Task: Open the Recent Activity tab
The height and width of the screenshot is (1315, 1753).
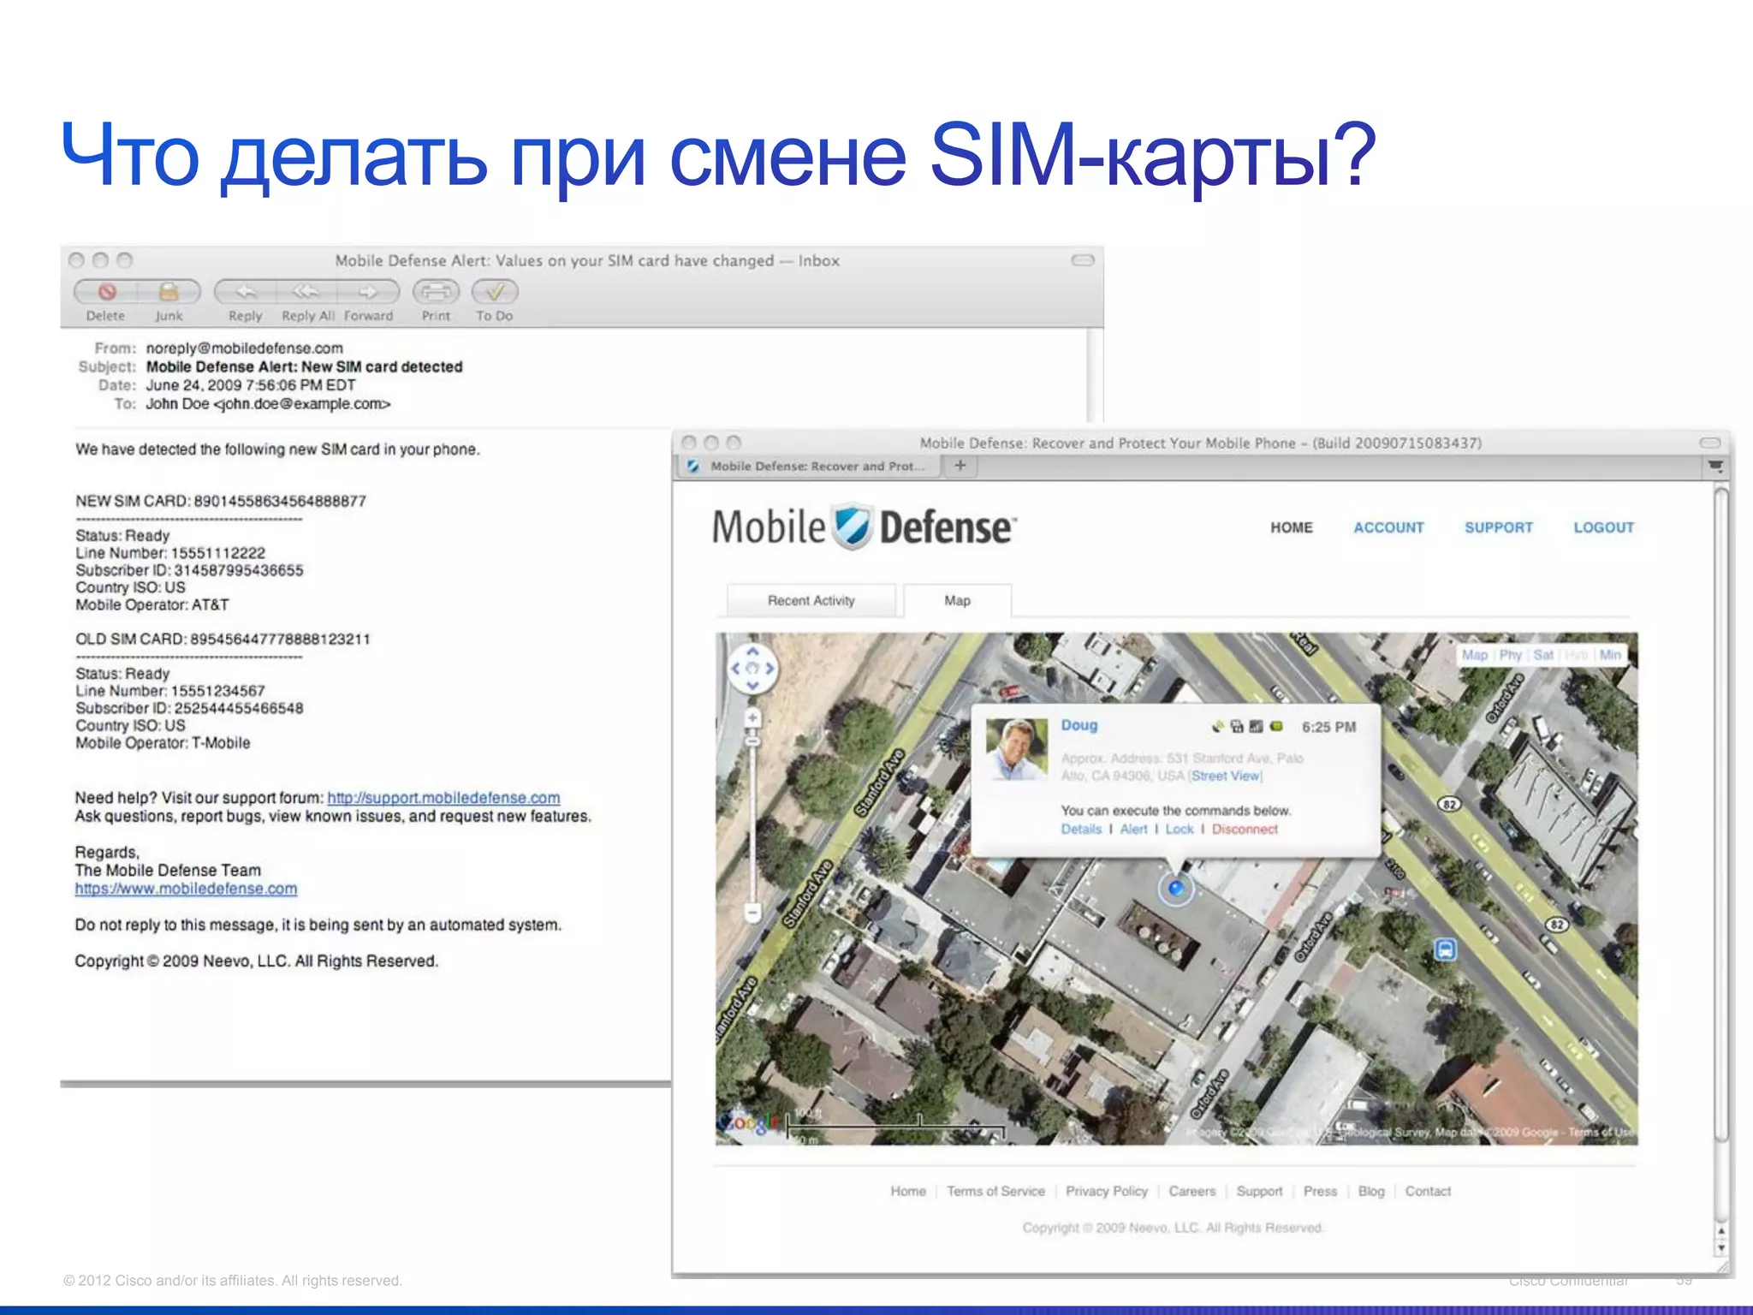Action: [811, 601]
